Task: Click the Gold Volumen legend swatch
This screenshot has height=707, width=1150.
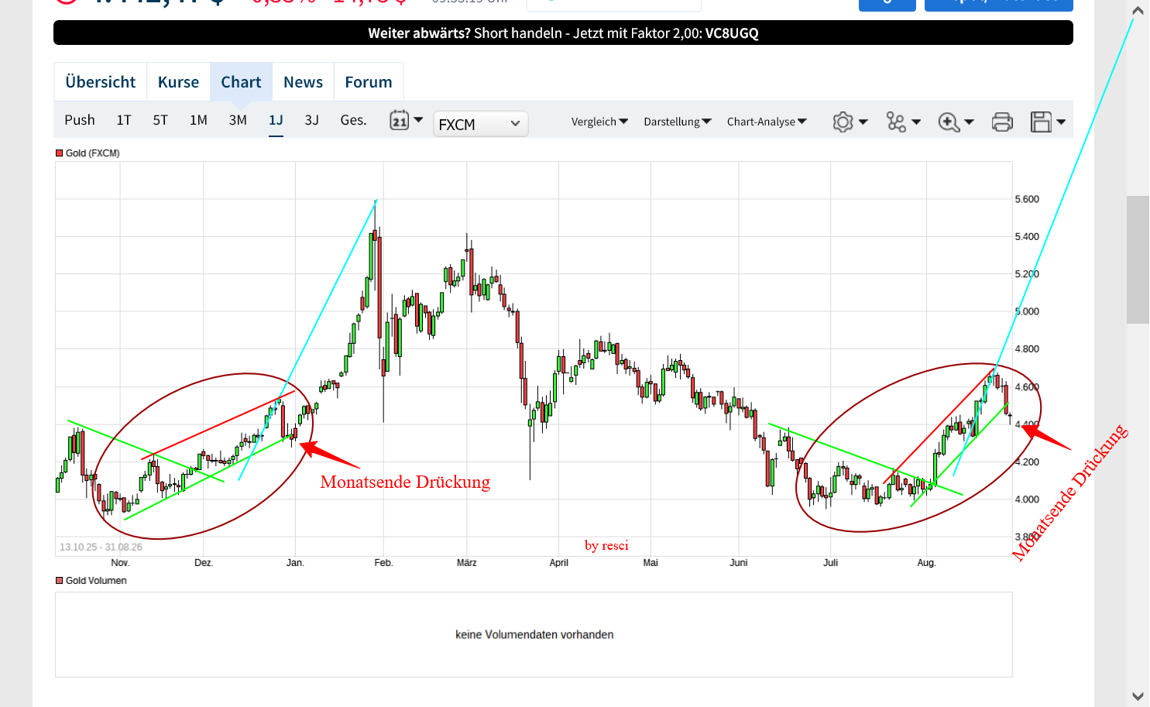Action: coord(59,581)
